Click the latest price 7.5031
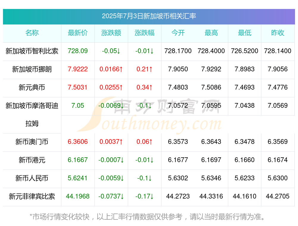 (x=78, y=87)
